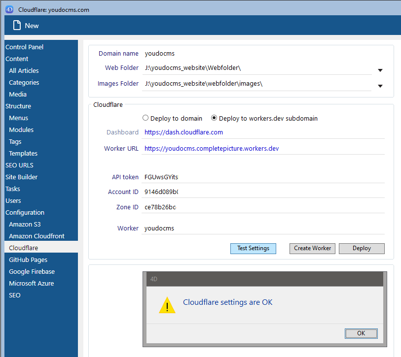Select Categories in sidebar

pyautogui.click(x=24, y=83)
